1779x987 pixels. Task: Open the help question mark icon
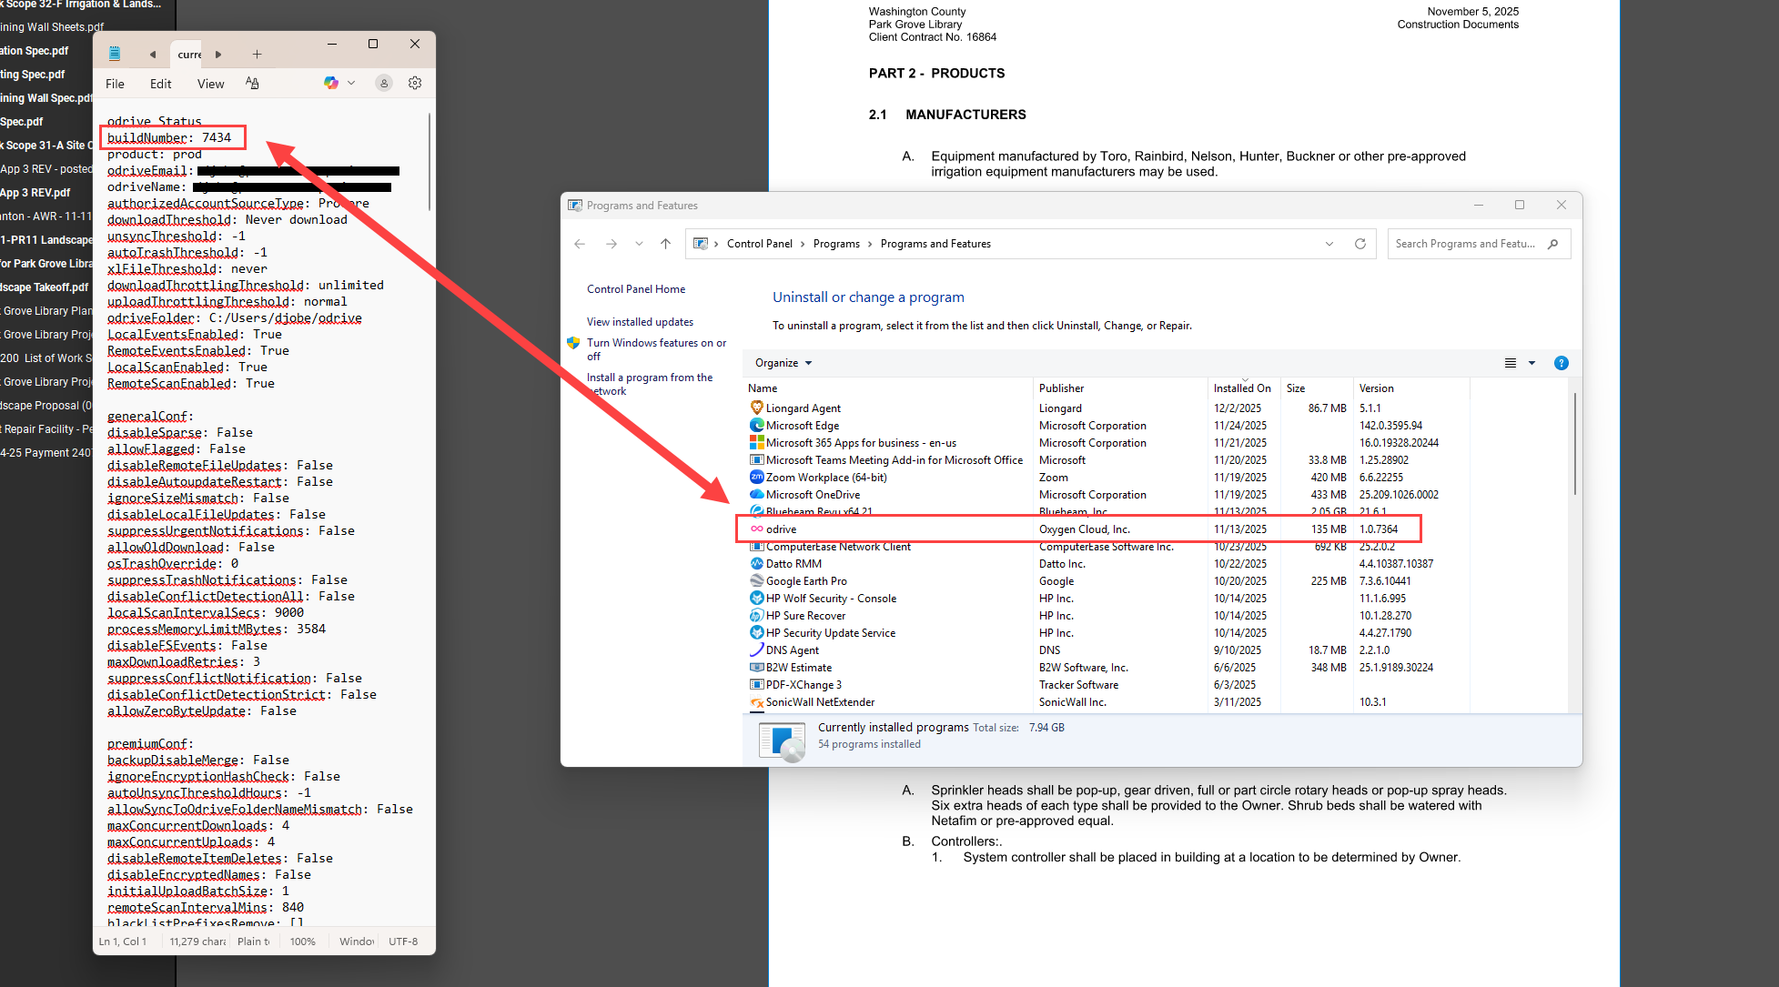(1561, 363)
